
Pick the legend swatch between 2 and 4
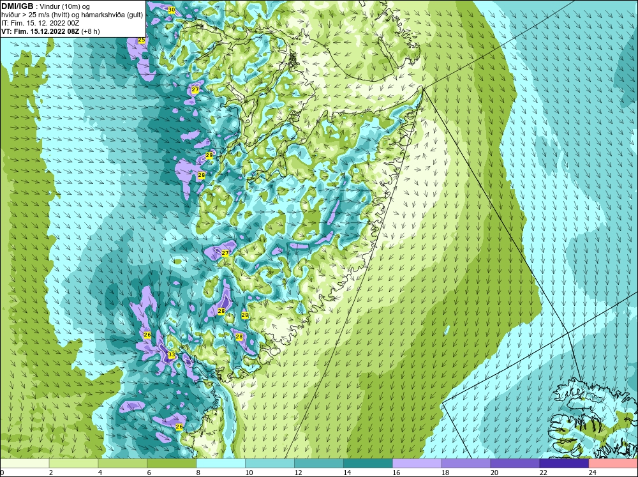73,463
